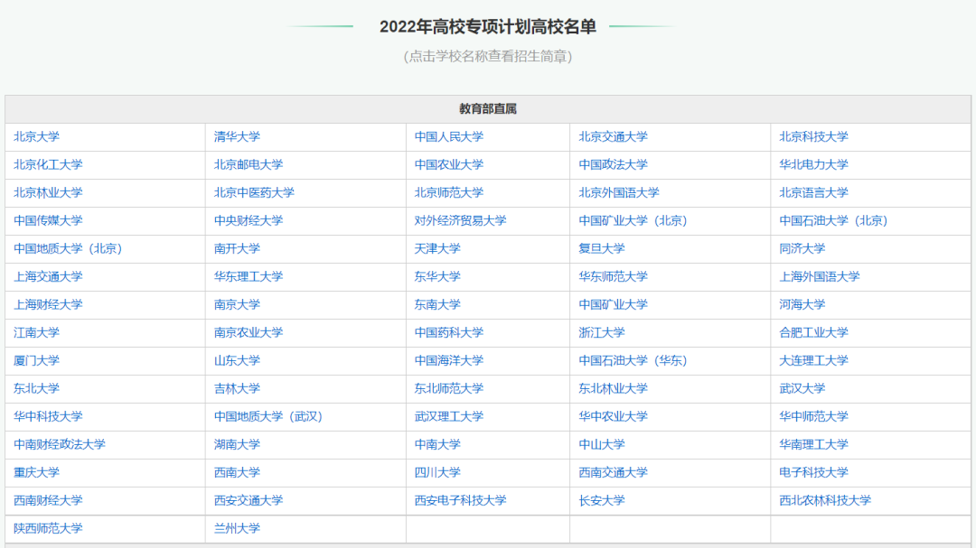Open 中国人民大学 enrollment brochure

point(448,137)
